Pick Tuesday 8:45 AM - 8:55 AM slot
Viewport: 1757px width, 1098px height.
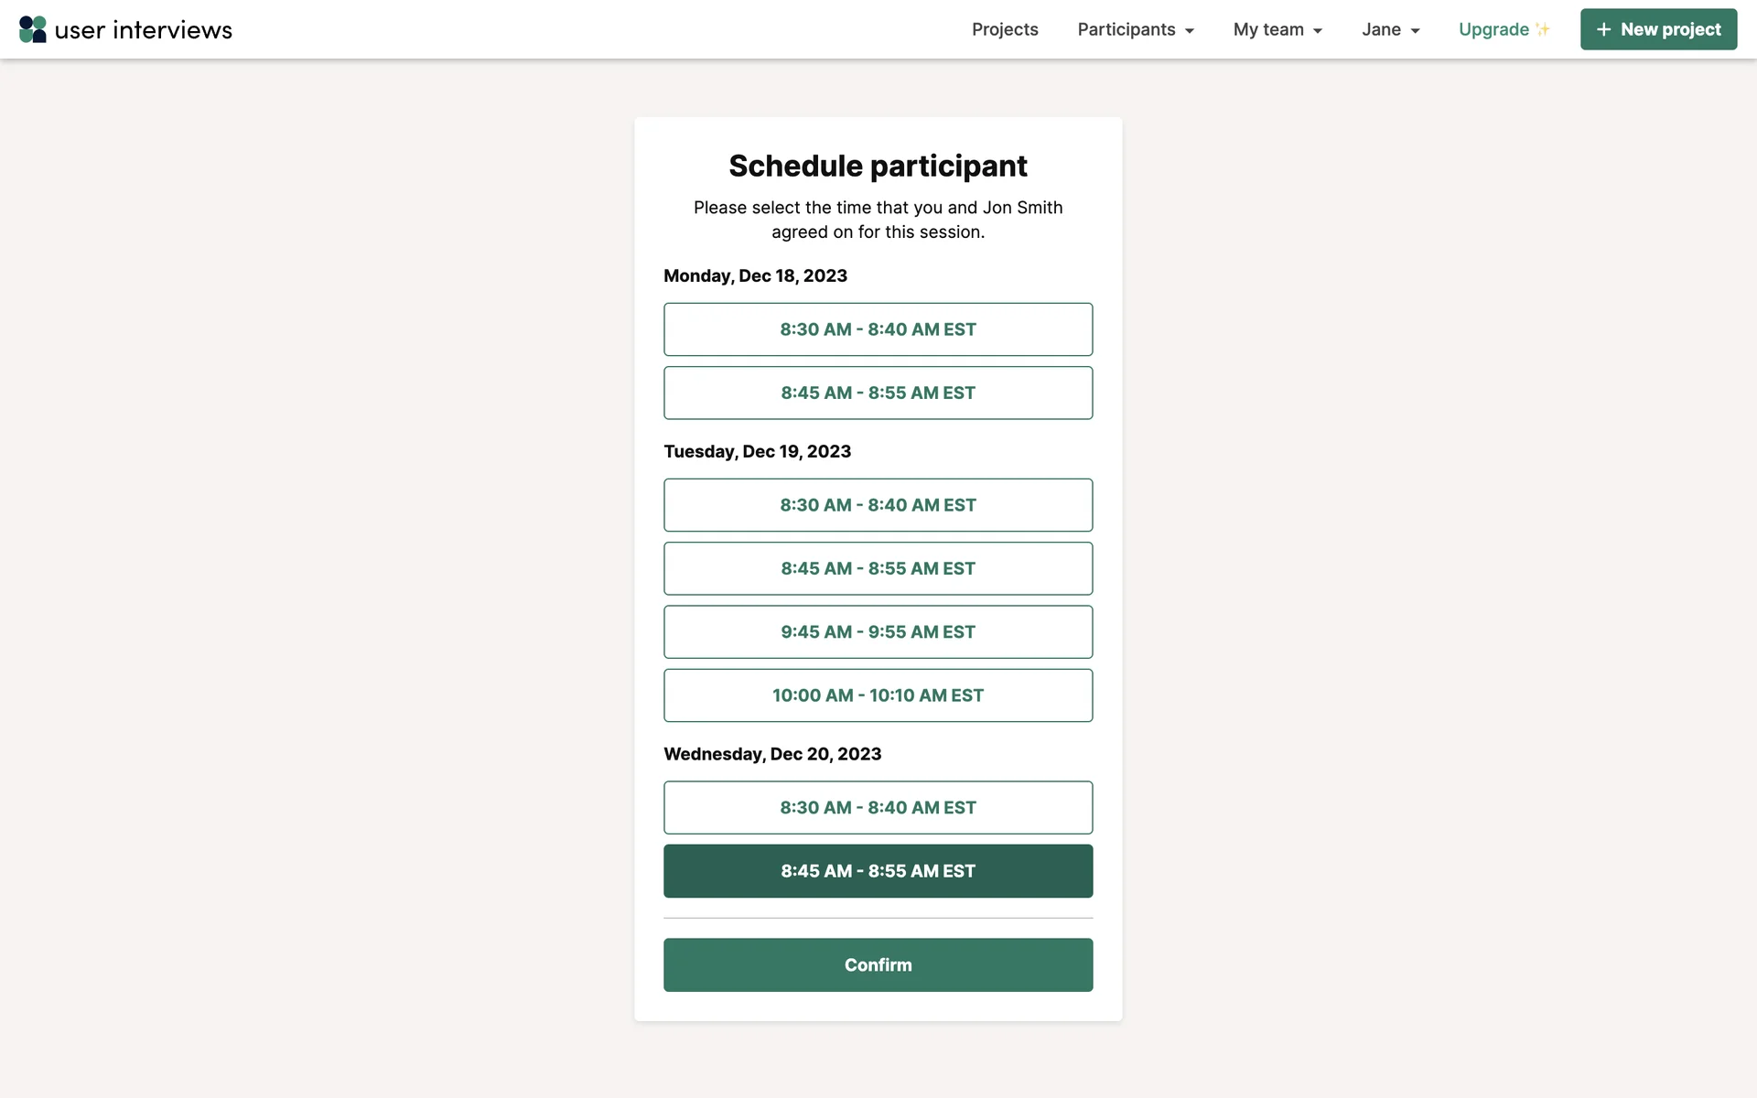(878, 568)
